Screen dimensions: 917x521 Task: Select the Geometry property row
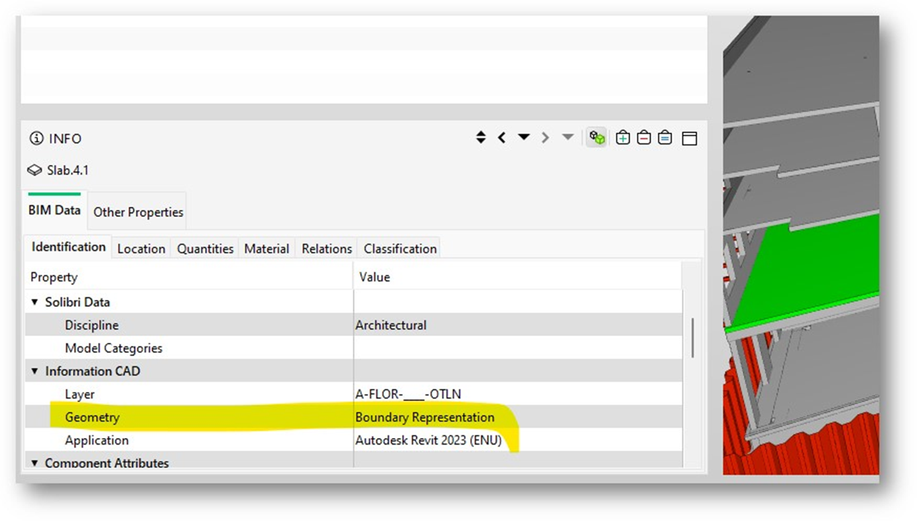[x=354, y=417]
